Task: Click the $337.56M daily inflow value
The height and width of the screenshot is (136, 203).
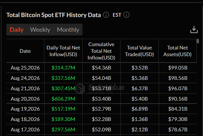Action: pos(63,78)
